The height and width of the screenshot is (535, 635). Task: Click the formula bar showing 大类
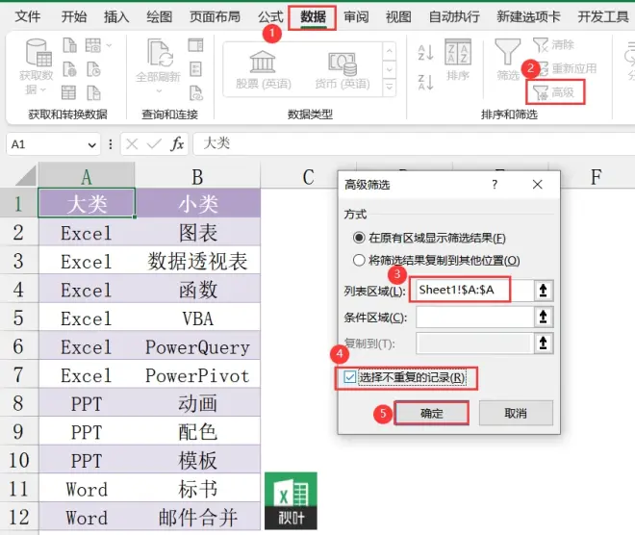tap(414, 143)
